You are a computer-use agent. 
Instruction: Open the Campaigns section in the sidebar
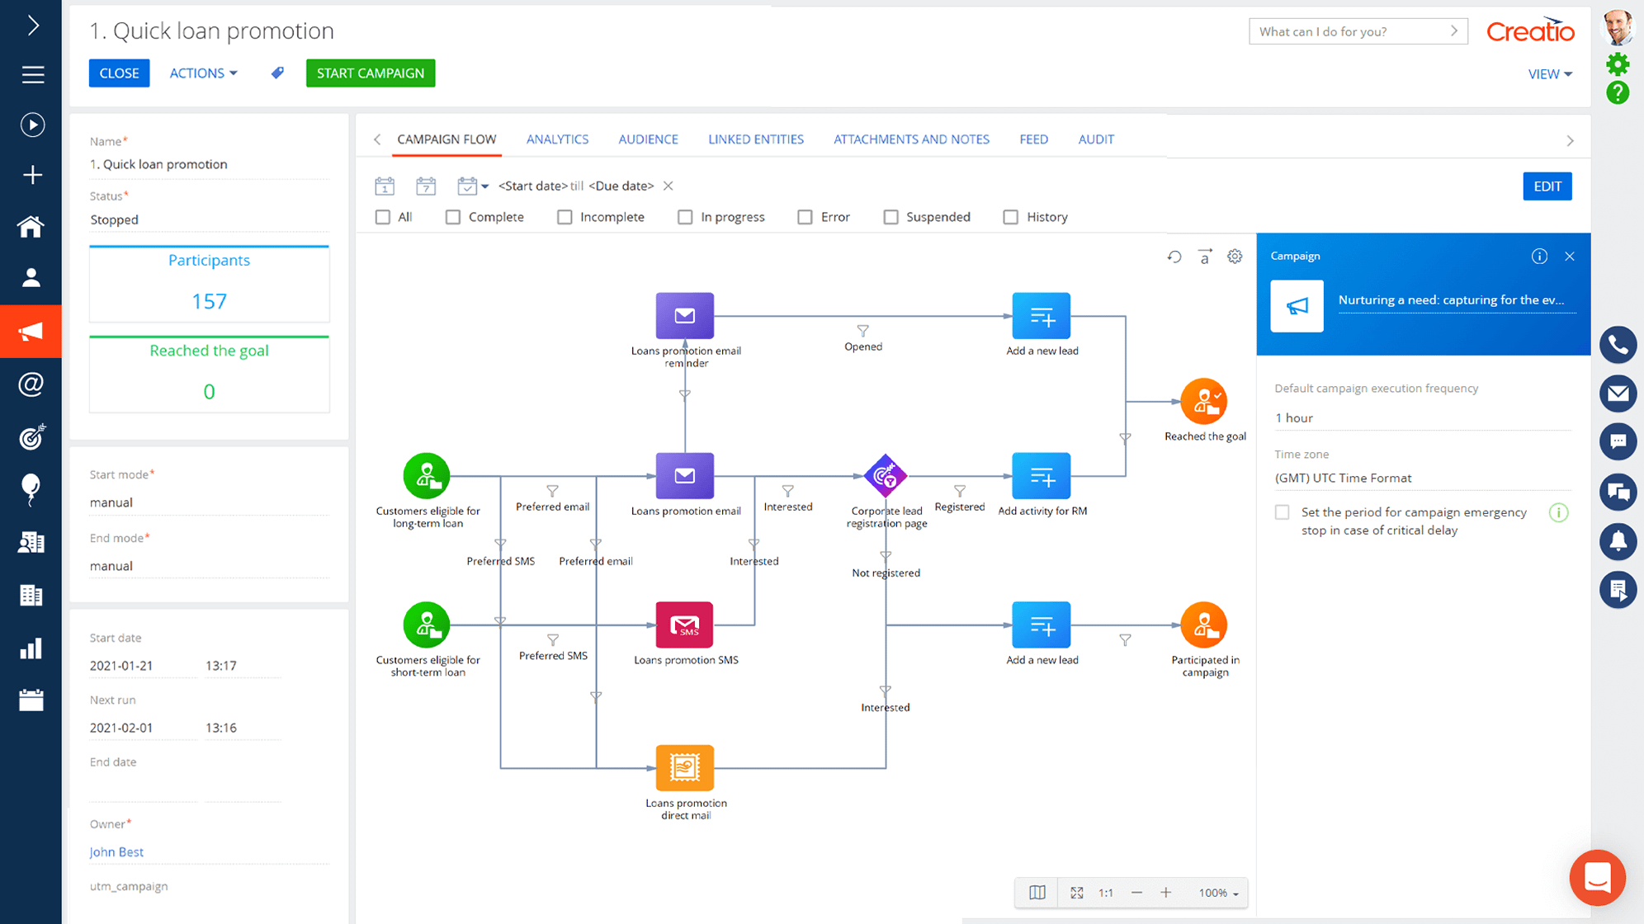[x=31, y=331]
